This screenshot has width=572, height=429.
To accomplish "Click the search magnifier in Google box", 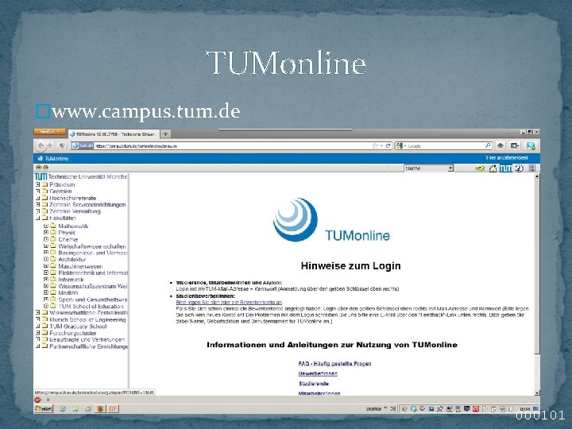I will coord(488,146).
